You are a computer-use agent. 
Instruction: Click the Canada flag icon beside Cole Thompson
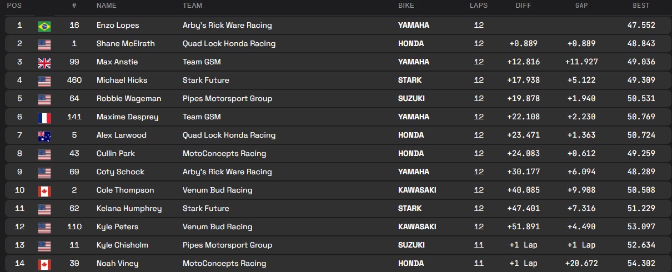tap(44, 190)
